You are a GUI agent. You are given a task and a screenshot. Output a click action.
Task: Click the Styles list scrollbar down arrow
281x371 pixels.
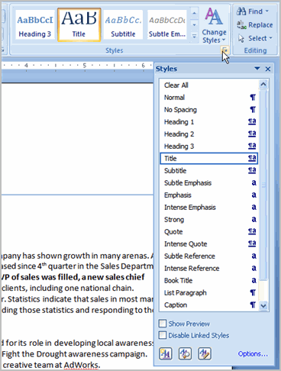(x=263, y=305)
